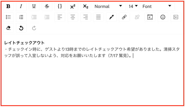Remove formatting with the eraser
Image resolution: width=185 pixels, height=107 pixels.
click(8, 28)
